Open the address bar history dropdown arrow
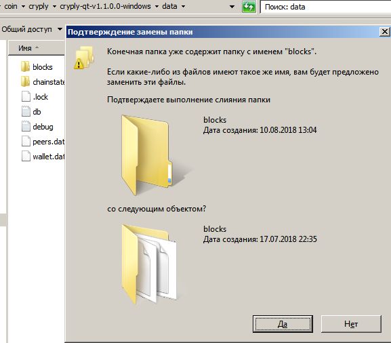This screenshot has height=343, width=391. [232, 7]
